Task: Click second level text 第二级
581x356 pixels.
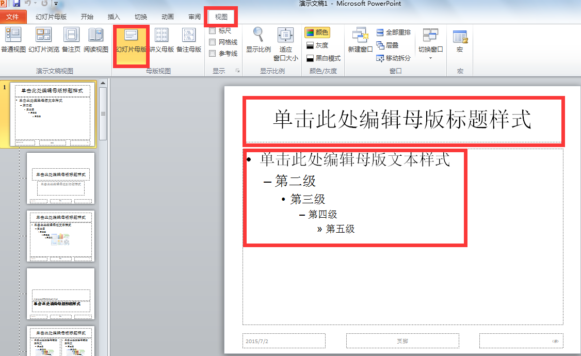Action: [x=295, y=181]
